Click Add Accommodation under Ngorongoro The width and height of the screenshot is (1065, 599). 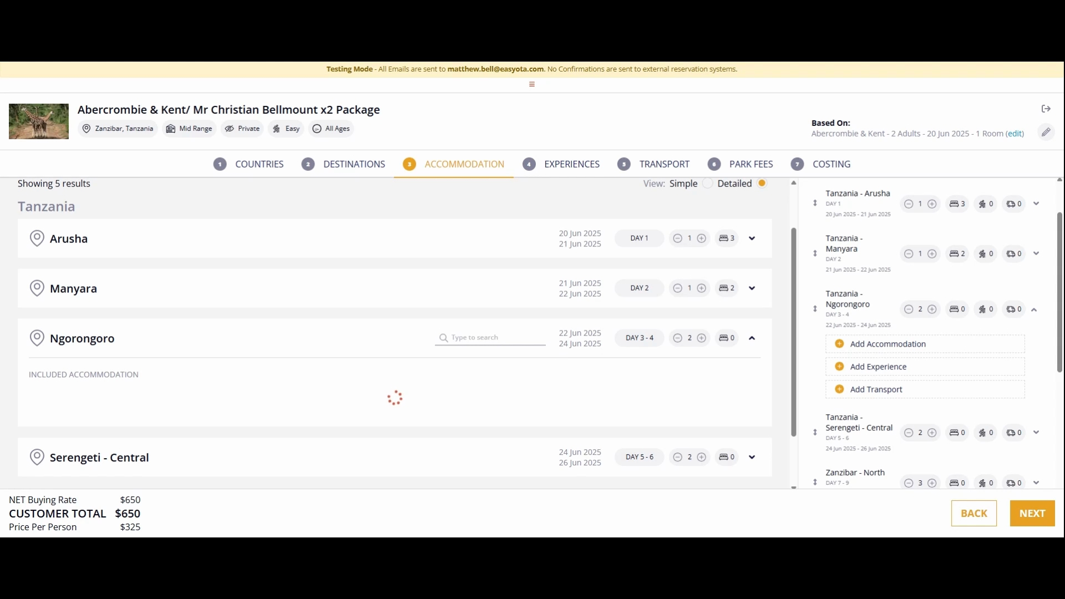tap(925, 344)
